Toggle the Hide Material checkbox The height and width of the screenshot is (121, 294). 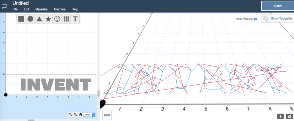click(x=256, y=19)
